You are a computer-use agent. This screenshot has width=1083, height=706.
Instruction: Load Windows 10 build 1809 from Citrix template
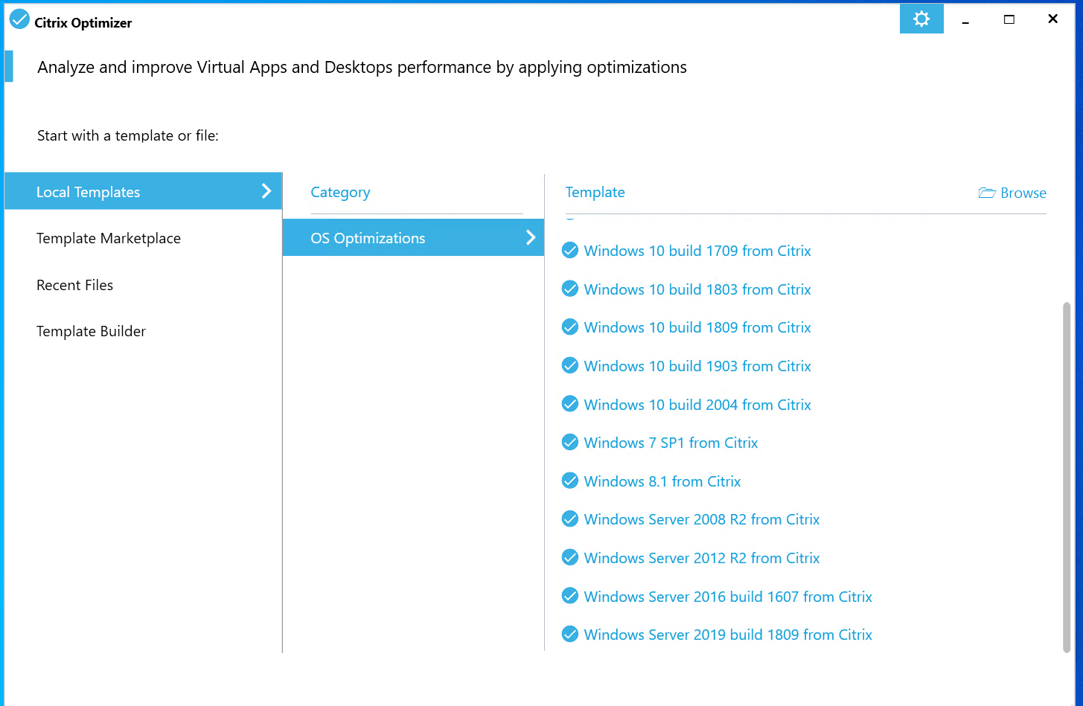(x=697, y=327)
